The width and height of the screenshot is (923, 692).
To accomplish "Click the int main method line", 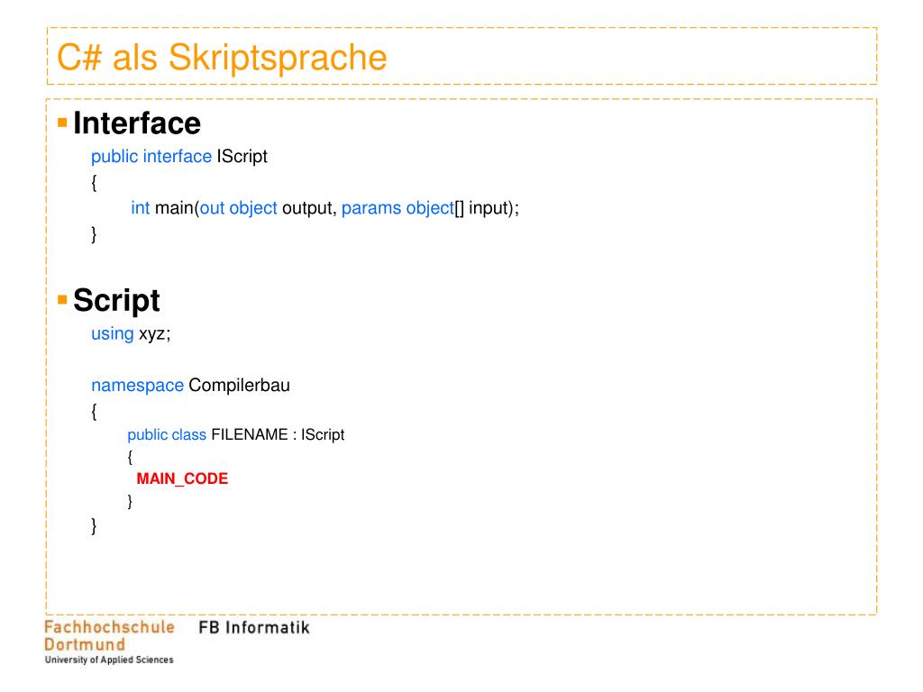I will point(324,208).
